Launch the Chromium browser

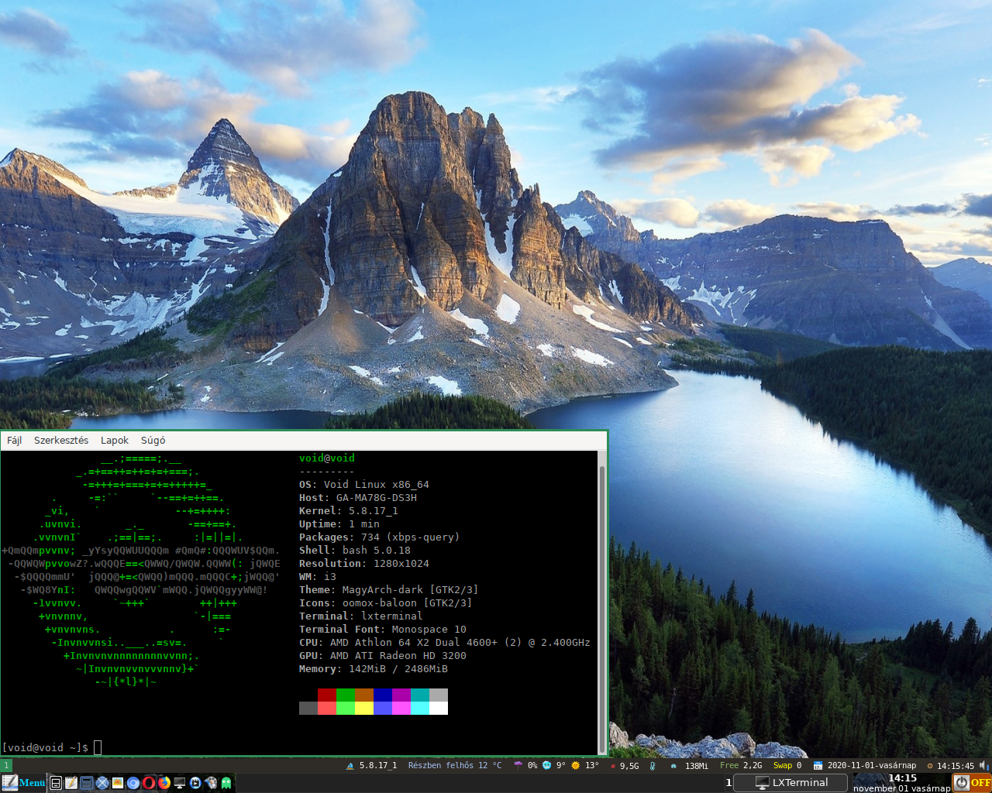[x=133, y=783]
